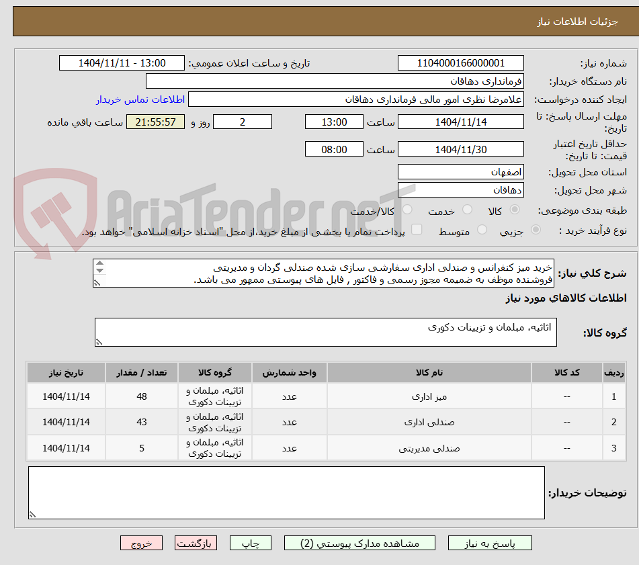This screenshot has width=639, height=565.
Task: Click the تاریخ نیاز column header
Action: 66,373
